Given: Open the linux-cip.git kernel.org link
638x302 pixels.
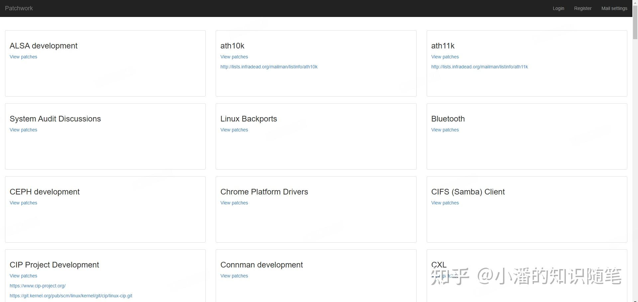Looking at the screenshot, I should point(71,296).
